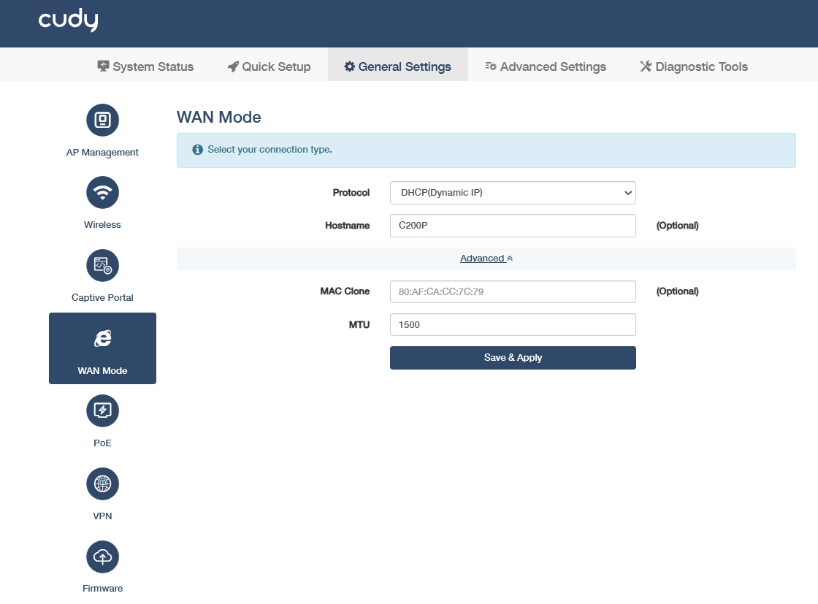818x604 pixels.
Task: Click the cudy logo
Action: point(69,20)
